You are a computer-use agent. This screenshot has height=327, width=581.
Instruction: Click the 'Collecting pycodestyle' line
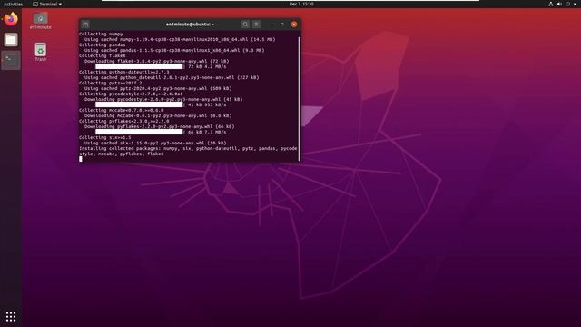click(x=131, y=94)
